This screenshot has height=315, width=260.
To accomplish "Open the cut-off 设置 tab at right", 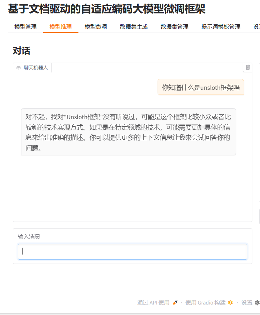I will click(256, 27).
